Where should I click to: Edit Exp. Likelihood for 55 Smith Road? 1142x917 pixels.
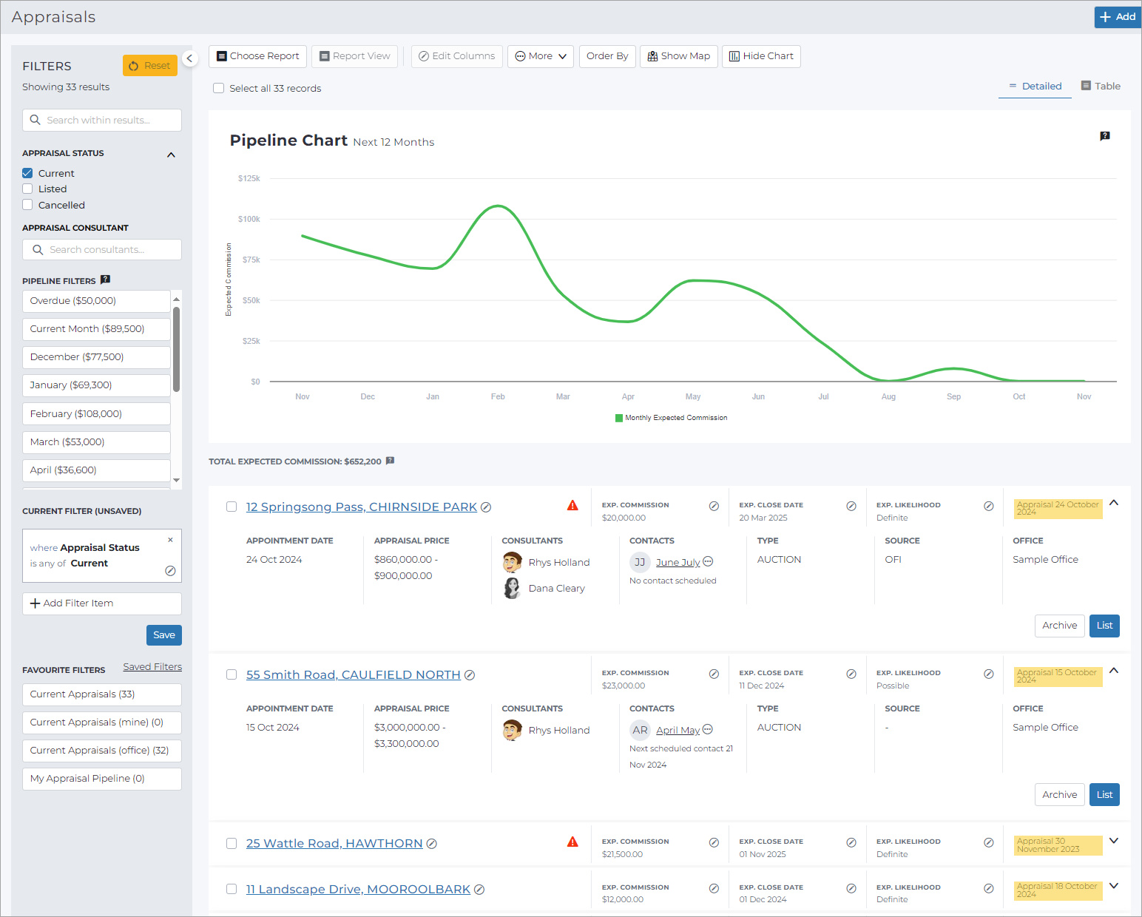[989, 674]
